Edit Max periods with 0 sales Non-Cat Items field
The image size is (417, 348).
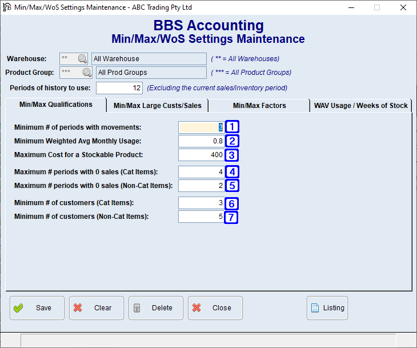point(202,186)
